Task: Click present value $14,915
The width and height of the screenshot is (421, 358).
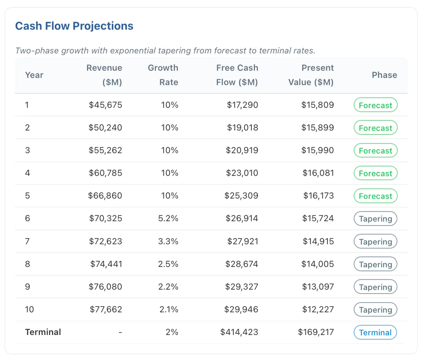Action: (x=318, y=241)
